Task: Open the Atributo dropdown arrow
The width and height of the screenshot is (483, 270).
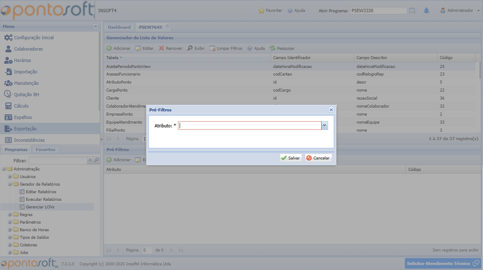Action: pos(325,125)
